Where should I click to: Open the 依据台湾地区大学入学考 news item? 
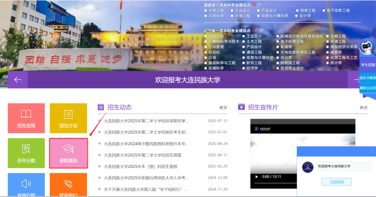tap(146, 178)
